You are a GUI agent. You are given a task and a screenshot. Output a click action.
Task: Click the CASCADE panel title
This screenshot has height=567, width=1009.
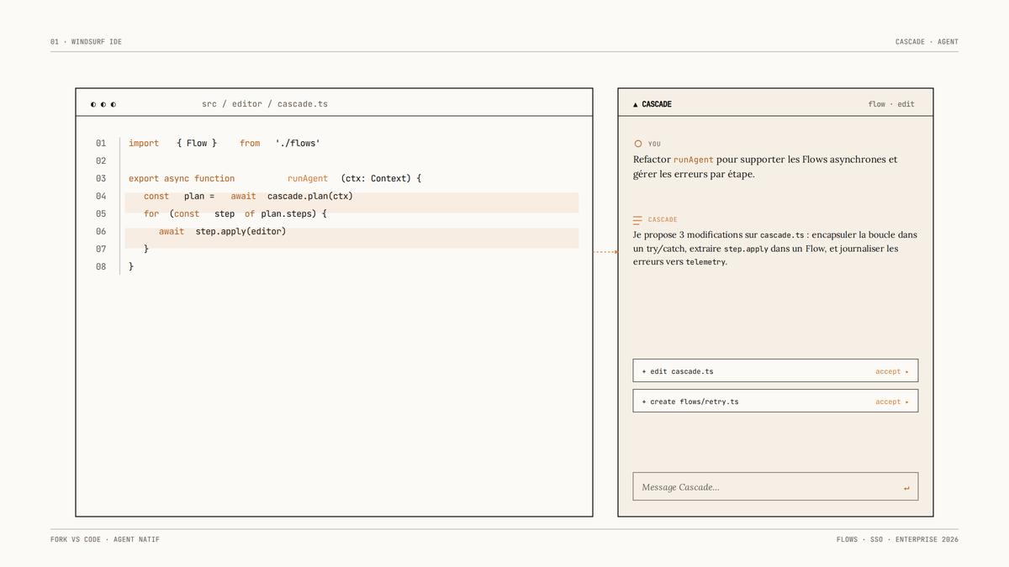[657, 104]
